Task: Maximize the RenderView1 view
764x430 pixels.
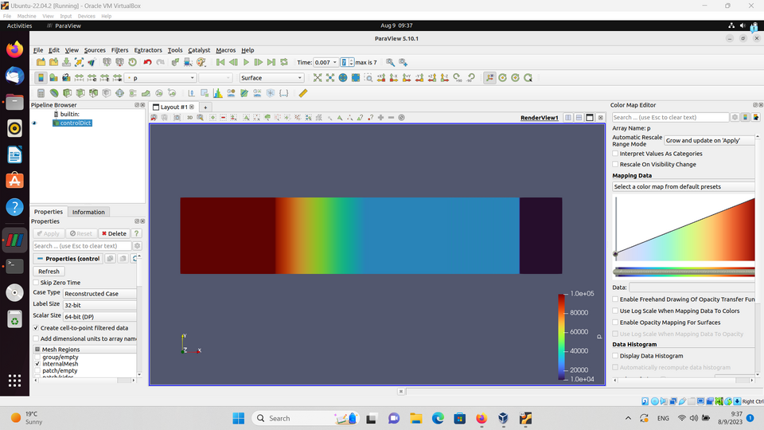Action: 590,118
